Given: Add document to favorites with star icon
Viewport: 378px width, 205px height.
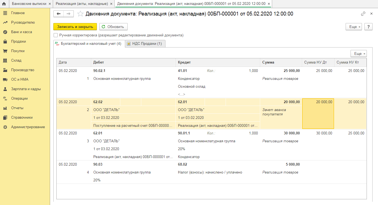Looking at the screenshot, I should tap(80, 14).
